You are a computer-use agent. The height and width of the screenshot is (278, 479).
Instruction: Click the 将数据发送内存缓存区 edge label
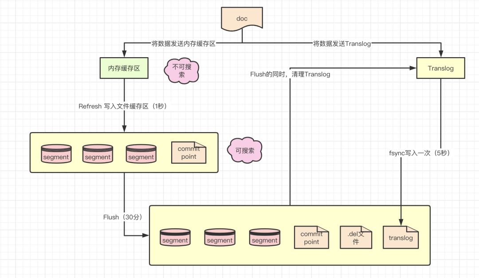click(184, 44)
